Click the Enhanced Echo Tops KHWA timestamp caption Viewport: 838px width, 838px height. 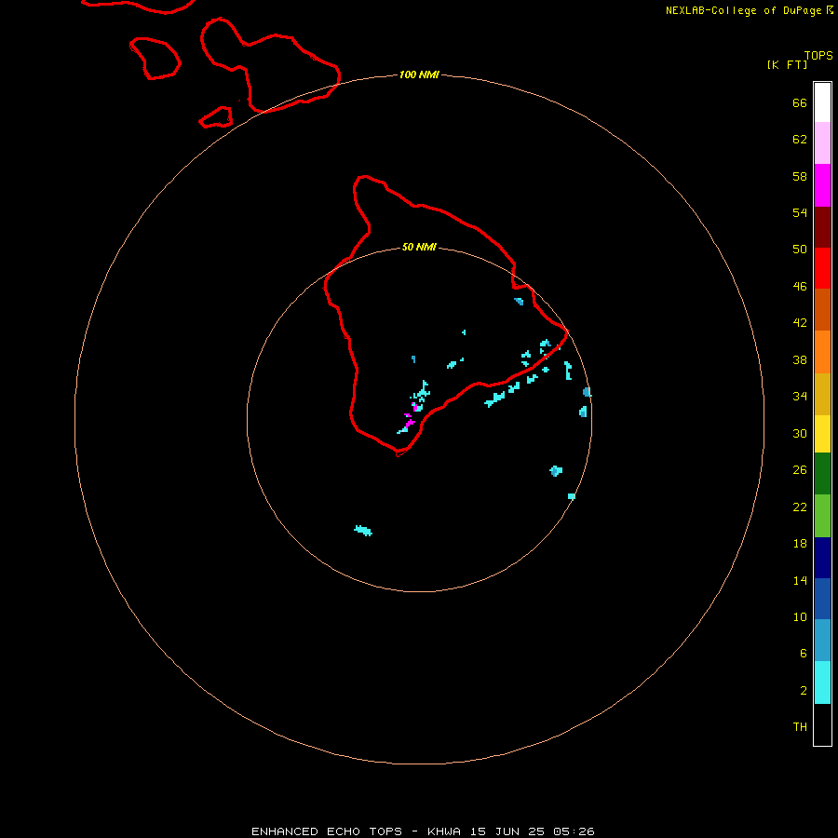[x=423, y=831]
